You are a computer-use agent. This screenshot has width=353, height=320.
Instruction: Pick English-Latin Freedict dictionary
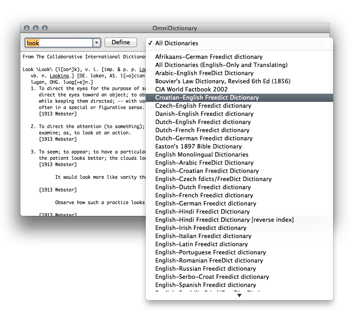(x=201, y=244)
